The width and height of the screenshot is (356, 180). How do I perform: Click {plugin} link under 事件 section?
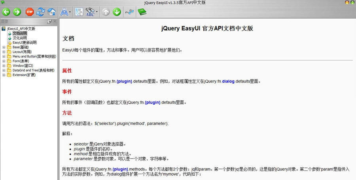(153, 102)
